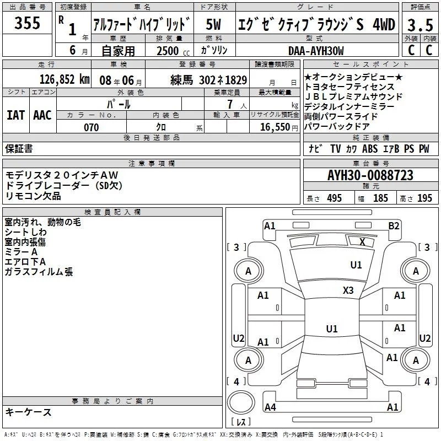Select inspector note 室内汚れ、動物の毛
The image size is (441, 441).
[43, 222]
